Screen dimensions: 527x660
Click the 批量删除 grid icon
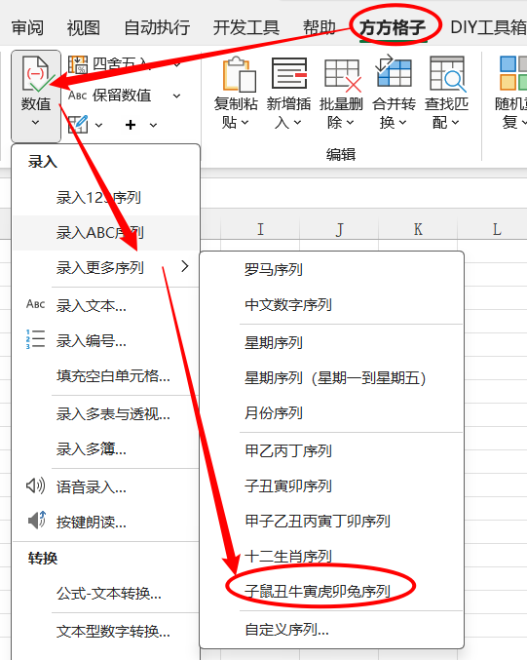pos(342,75)
